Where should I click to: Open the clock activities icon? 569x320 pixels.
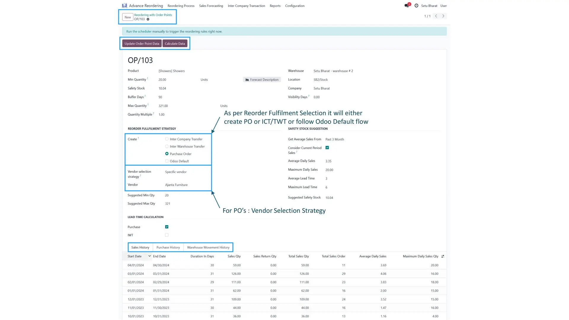(x=416, y=6)
